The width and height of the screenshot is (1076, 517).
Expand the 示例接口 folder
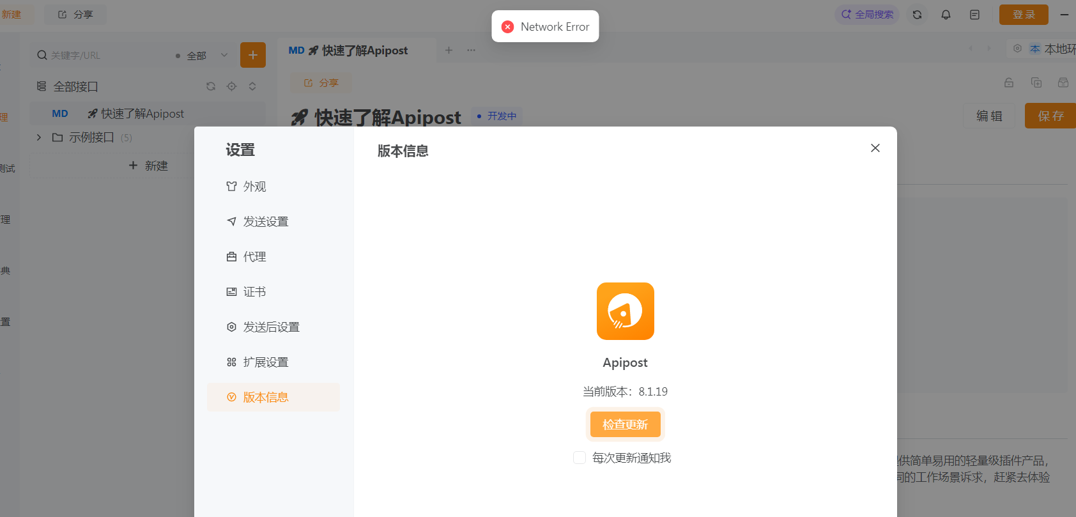tap(39, 137)
